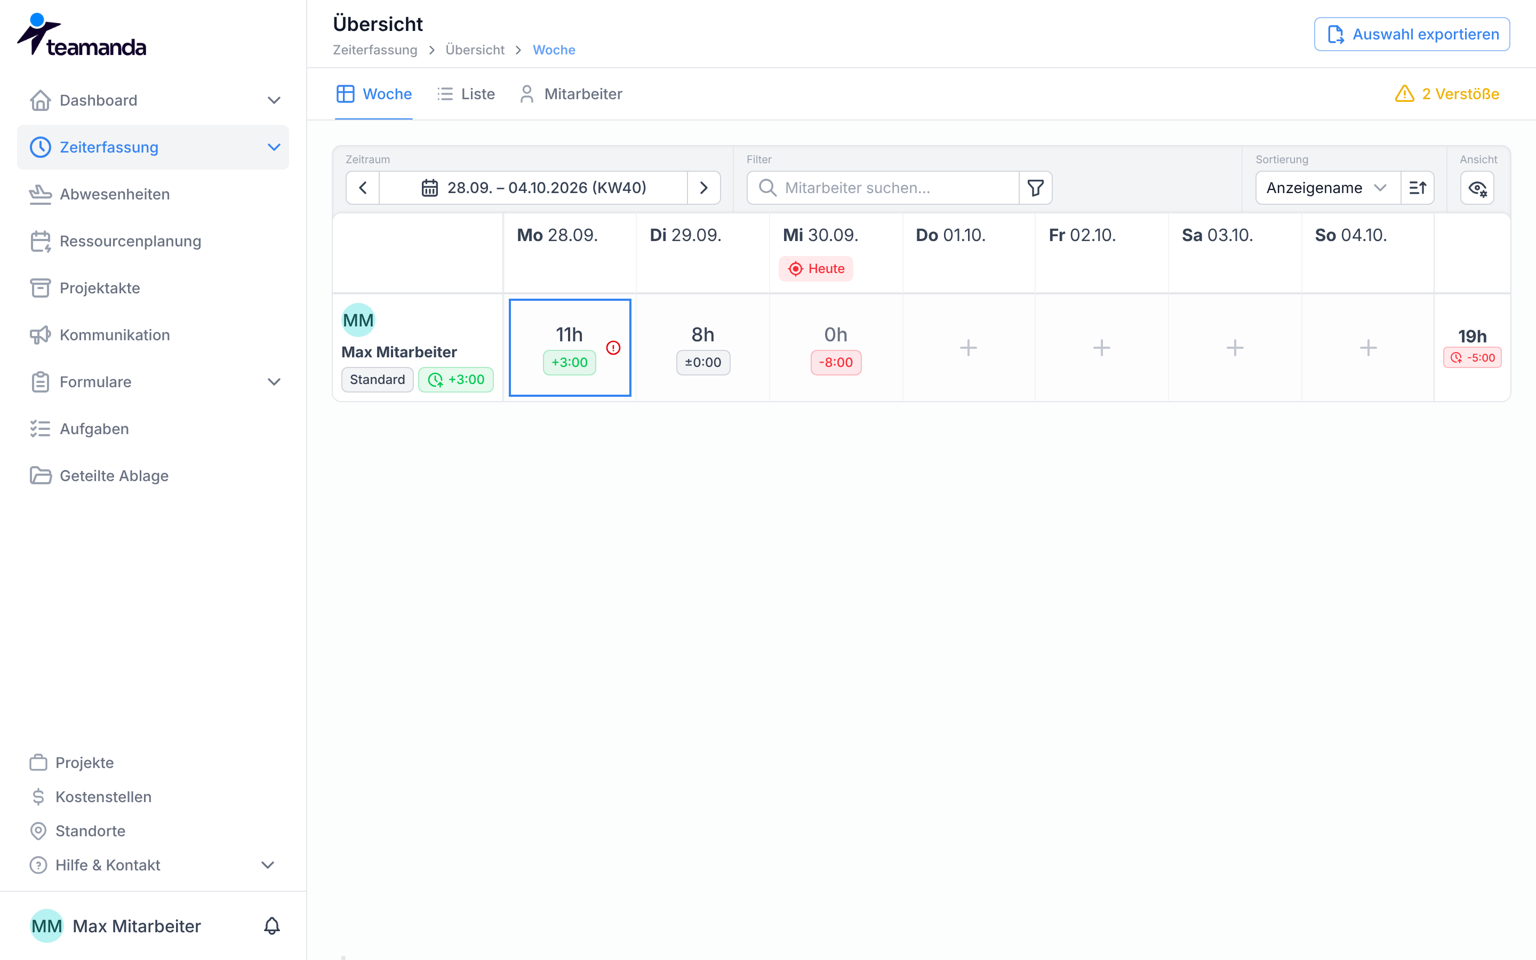Add time entry for Do 01.10.

tap(969, 348)
